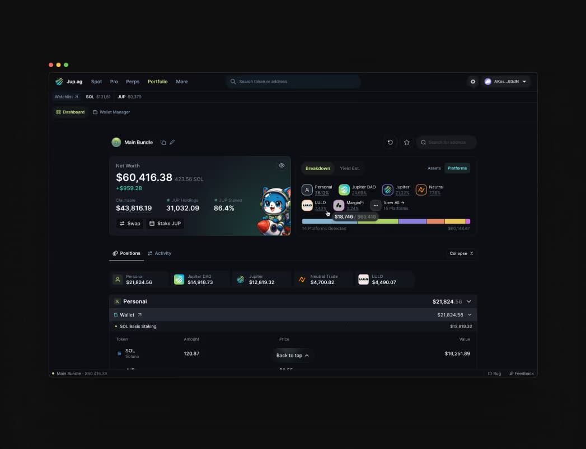Click the Stake JUP button
The height and width of the screenshot is (449, 586).
click(x=165, y=224)
